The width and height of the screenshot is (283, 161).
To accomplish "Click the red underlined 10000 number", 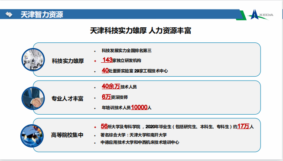I will (x=139, y=107).
